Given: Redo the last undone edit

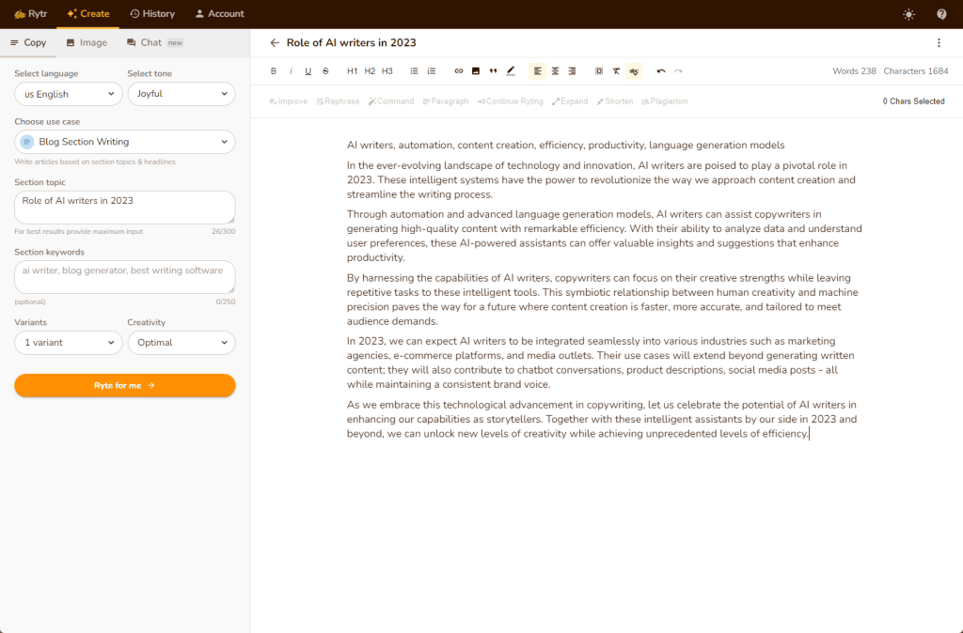Looking at the screenshot, I should coord(678,71).
